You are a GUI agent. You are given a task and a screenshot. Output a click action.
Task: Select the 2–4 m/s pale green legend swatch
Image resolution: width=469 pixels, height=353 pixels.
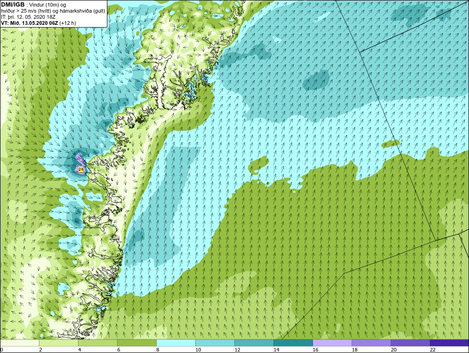pos(59,343)
